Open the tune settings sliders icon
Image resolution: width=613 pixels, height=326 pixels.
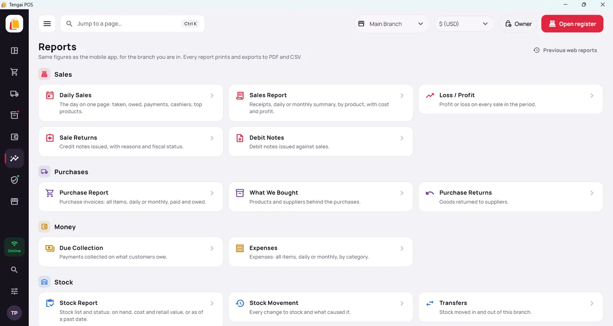click(14, 291)
